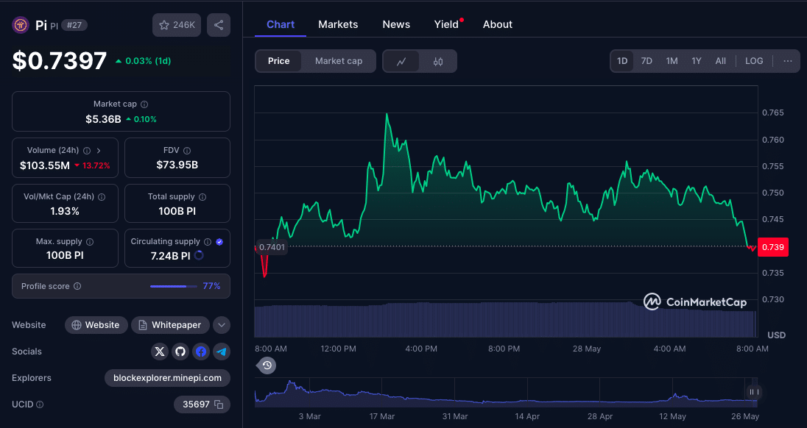Click the 0.7401 opening price label
This screenshot has width=807, height=428.
[x=272, y=247]
